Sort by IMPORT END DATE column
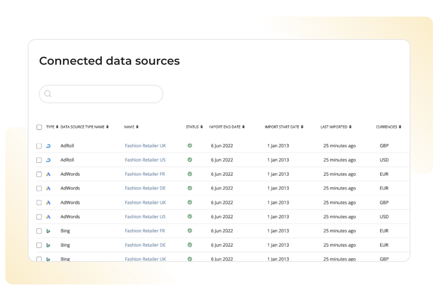The image size is (439, 301). [x=227, y=127]
